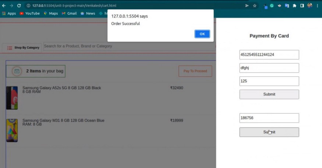This screenshot has height=168, width=322.
Task: Open the red eye mask extension icon
Action: (279, 6)
